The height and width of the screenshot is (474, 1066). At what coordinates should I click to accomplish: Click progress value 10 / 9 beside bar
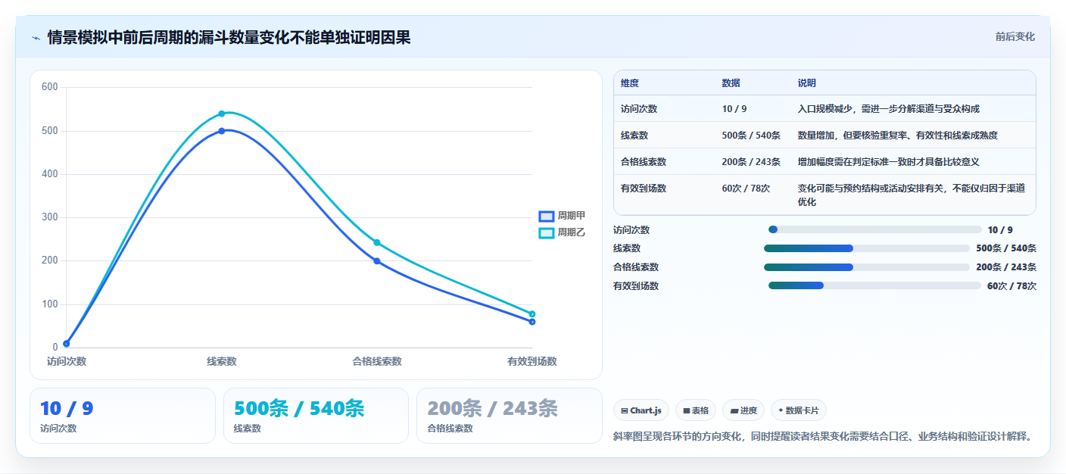click(x=1000, y=230)
